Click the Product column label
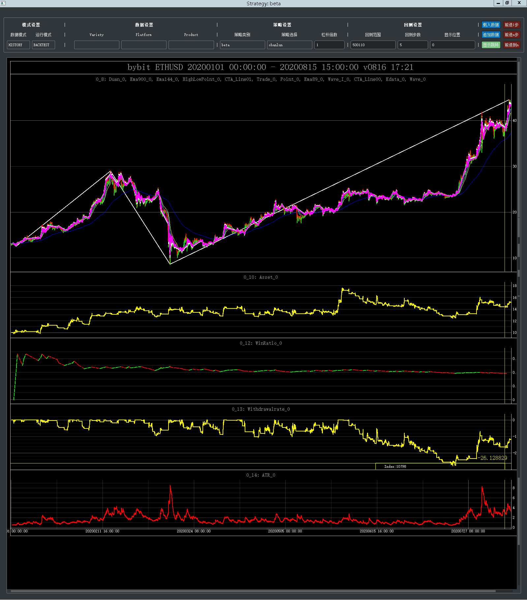Image resolution: width=527 pixels, height=600 pixels. tap(191, 35)
